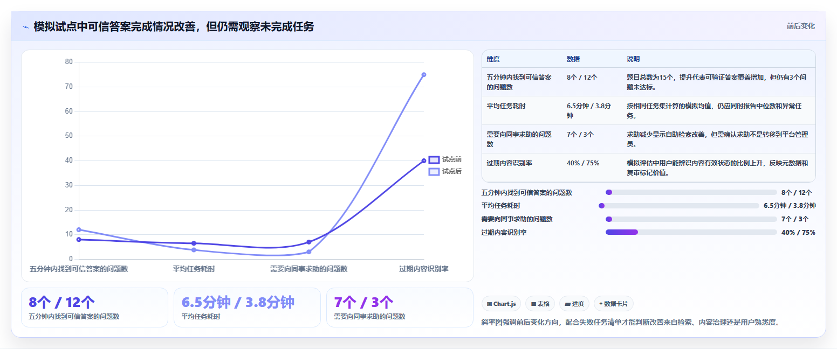Screen dimensions: 837x349
Task: Click the table note starting with 模拟评估中用户
Action: click(x=717, y=167)
